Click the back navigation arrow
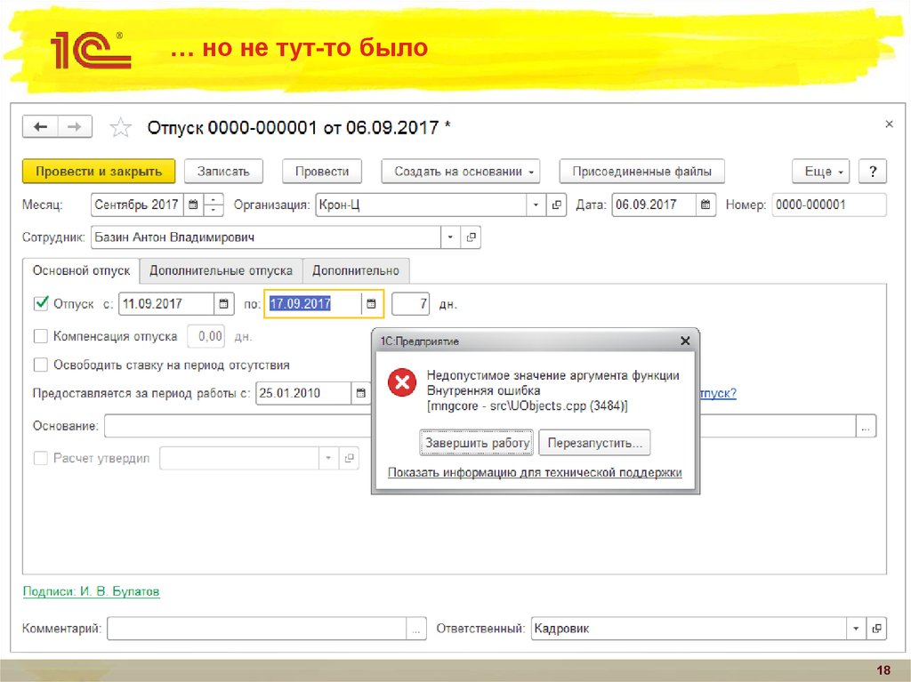Viewport: 911px width, 682px height. (x=40, y=126)
